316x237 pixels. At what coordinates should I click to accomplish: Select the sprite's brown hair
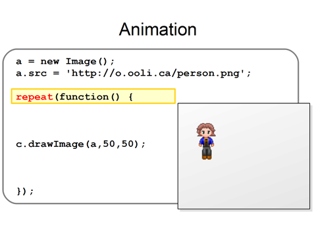click(x=206, y=128)
